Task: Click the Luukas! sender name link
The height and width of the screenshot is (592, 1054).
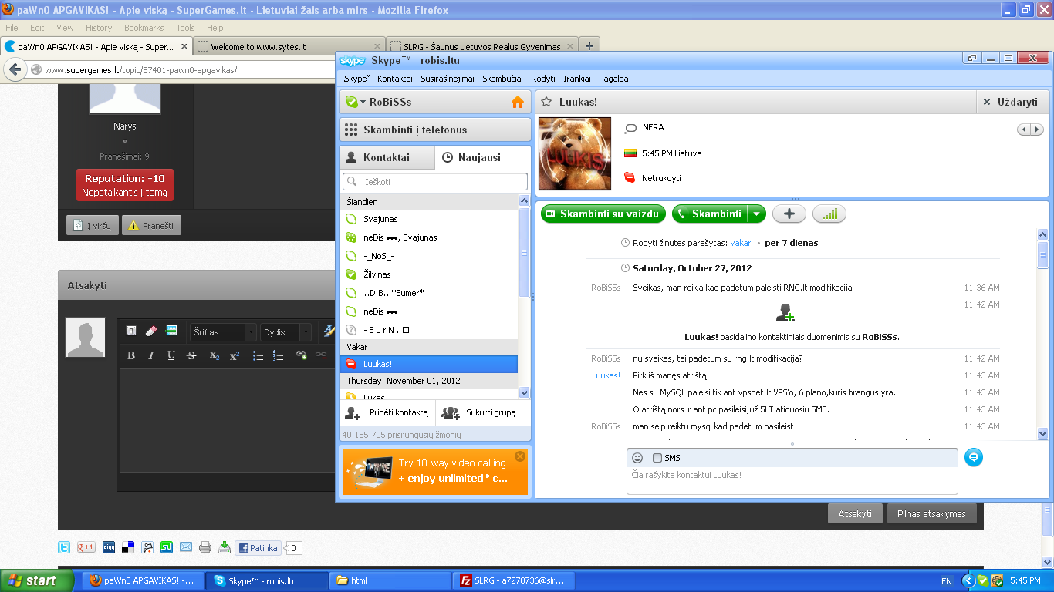Action: (x=606, y=375)
